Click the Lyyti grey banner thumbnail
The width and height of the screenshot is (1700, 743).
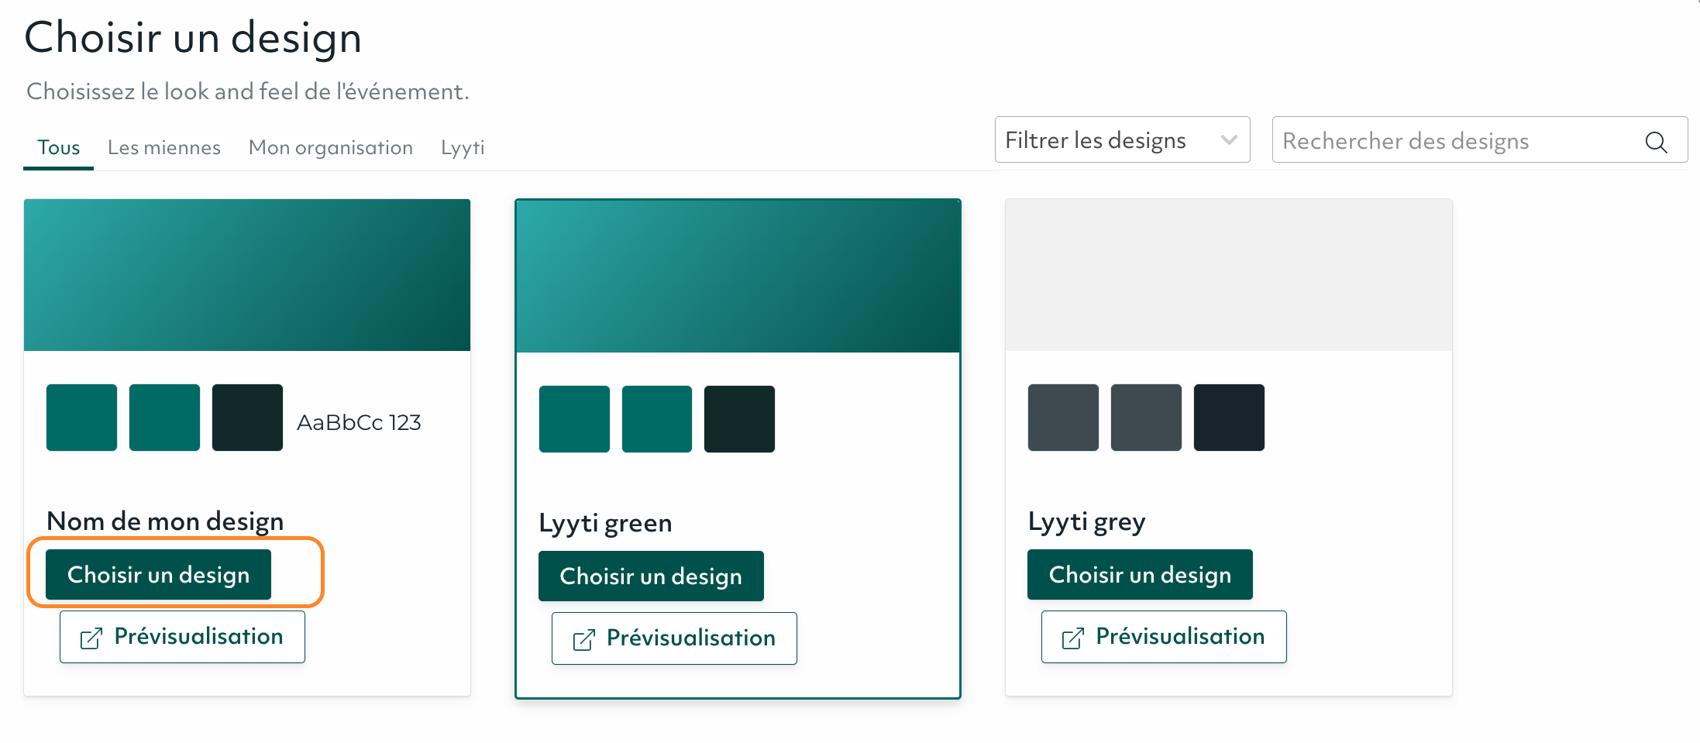(x=1228, y=275)
